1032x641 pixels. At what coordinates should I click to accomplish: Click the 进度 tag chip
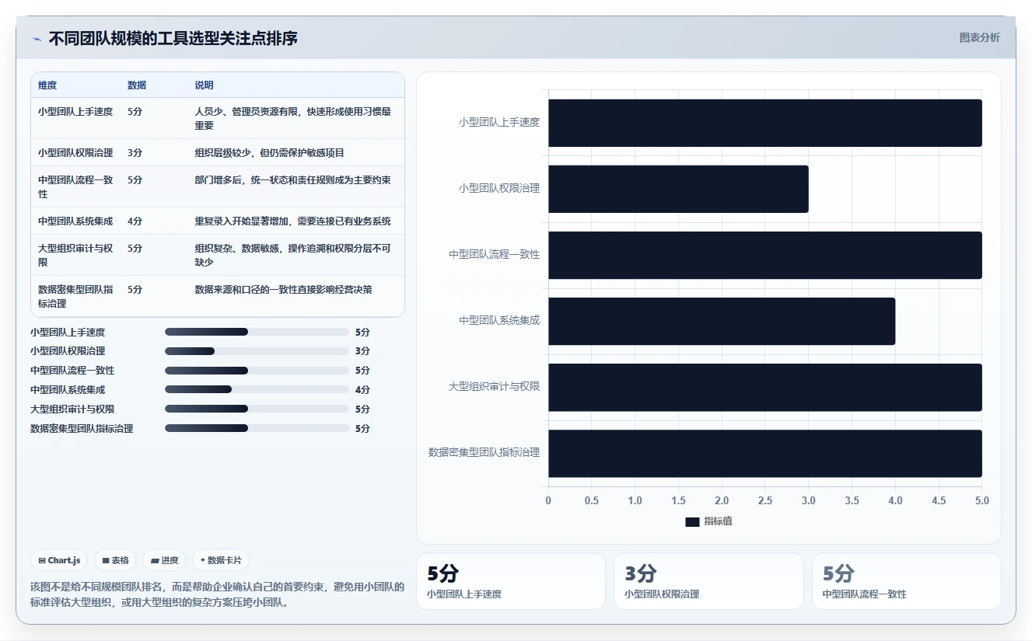point(164,560)
